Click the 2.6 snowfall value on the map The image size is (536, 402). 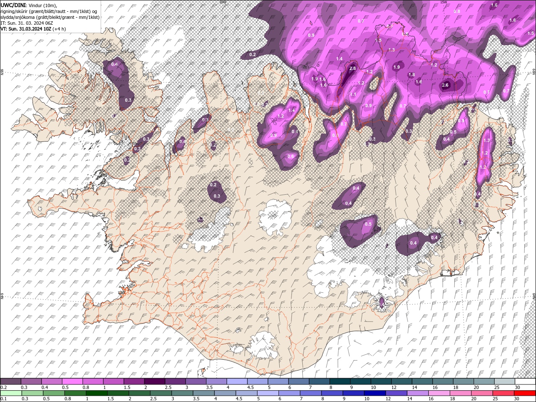445,85
